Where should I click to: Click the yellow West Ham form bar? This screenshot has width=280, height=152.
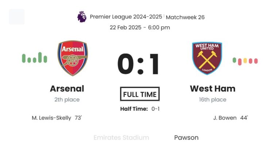245,61
